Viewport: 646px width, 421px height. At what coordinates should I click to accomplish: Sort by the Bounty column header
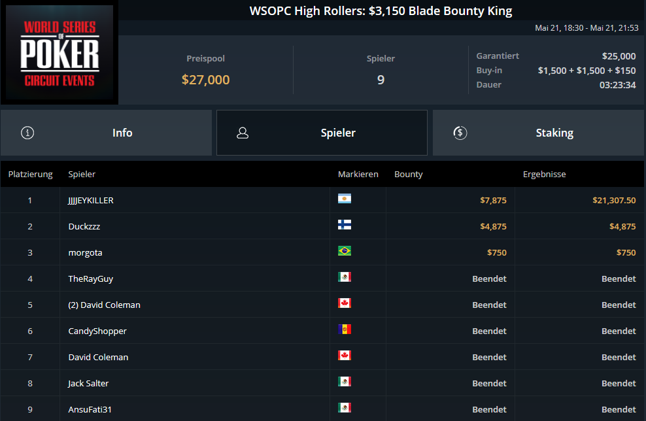click(x=408, y=175)
